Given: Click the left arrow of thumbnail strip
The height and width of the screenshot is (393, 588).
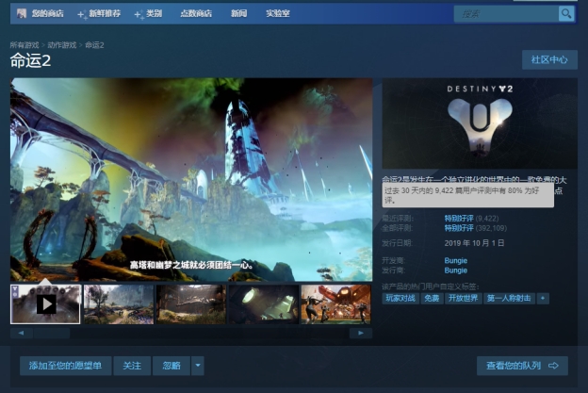Looking at the screenshot, I should (x=21, y=333).
